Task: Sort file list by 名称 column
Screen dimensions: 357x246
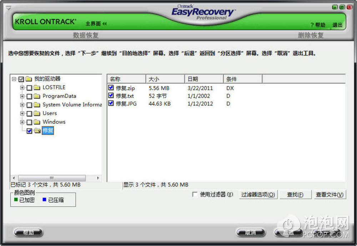Action: pos(126,79)
